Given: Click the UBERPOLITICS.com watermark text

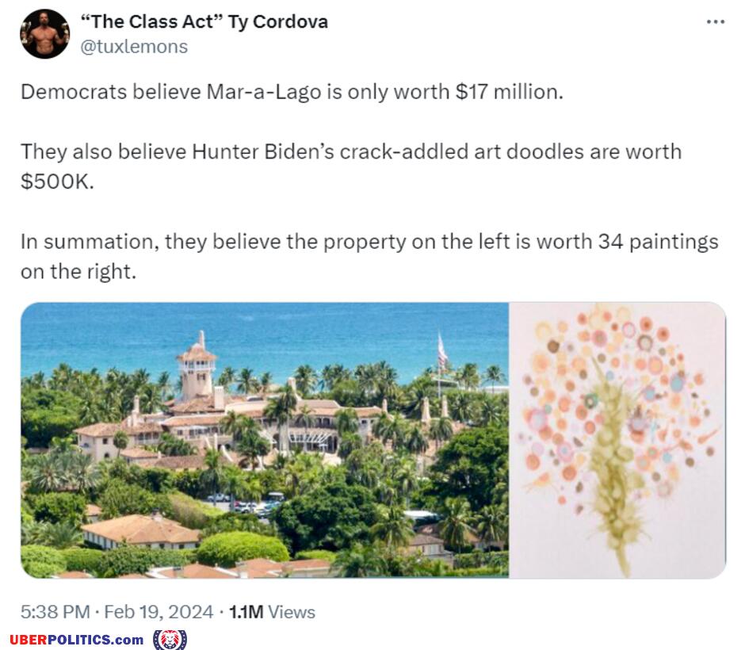Looking at the screenshot, I should tap(77, 640).
